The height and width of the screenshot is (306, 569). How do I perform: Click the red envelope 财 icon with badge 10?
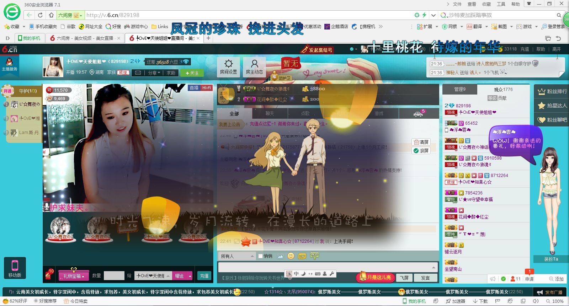tap(49, 274)
